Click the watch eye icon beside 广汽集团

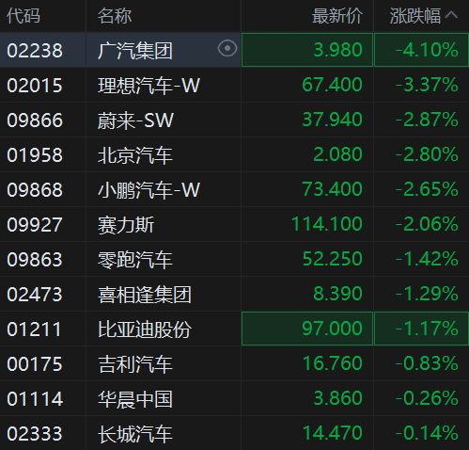[227, 49]
